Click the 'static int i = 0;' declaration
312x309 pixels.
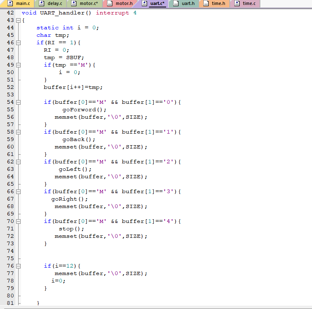(68, 28)
